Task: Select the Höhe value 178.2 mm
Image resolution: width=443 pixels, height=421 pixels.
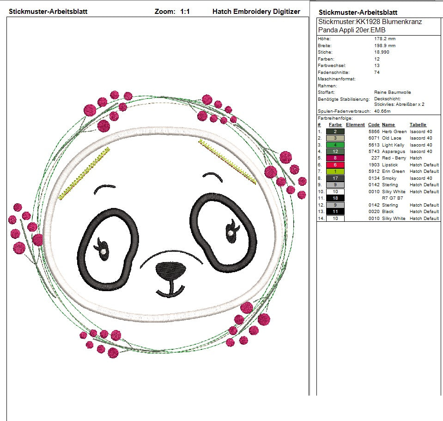Action: [385, 39]
